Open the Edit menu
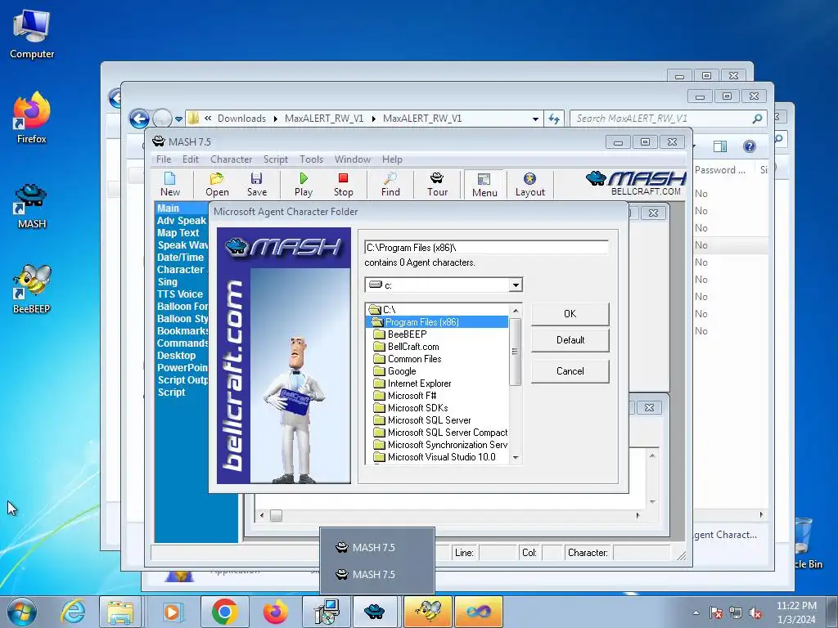The image size is (838, 628). pyautogui.click(x=190, y=159)
